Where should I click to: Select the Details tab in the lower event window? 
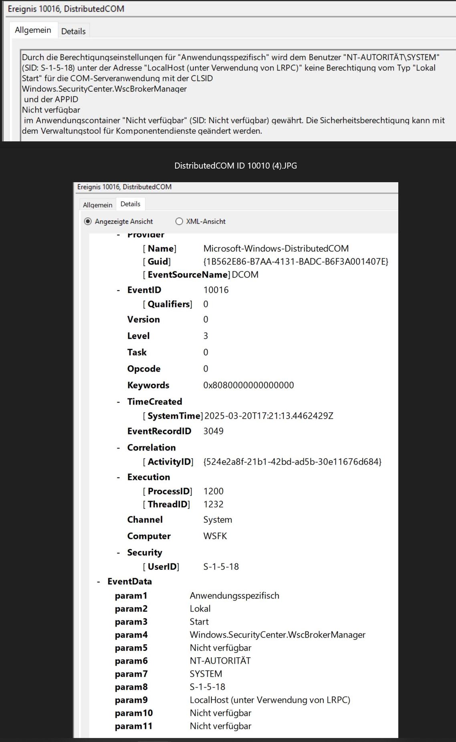(130, 204)
